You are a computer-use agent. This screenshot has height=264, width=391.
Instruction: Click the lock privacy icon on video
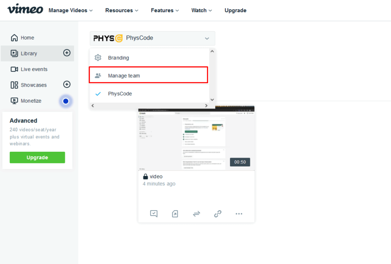145,177
